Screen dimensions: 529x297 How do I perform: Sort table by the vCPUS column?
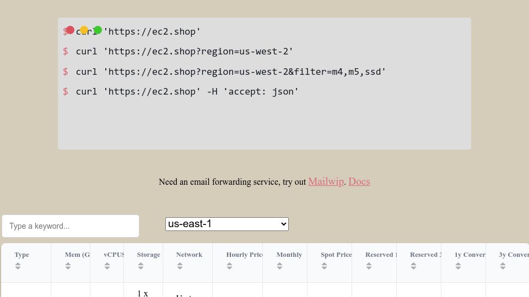point(107,266)
